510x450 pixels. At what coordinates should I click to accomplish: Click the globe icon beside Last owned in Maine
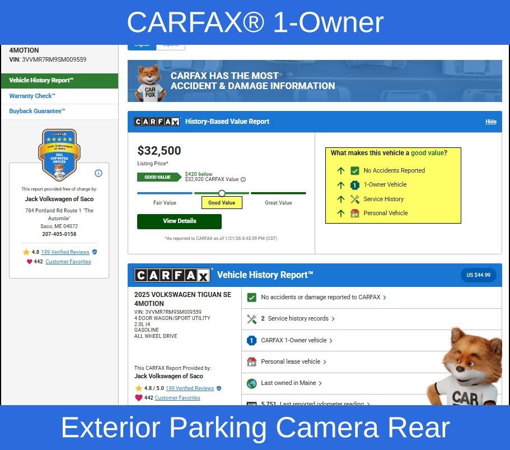tap(252, 383)
